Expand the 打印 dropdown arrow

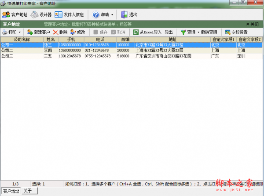[20, 32]
